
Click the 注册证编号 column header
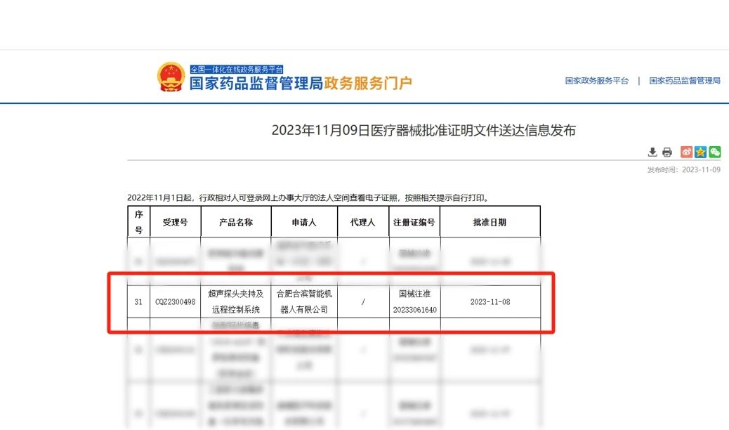[414, 222]
